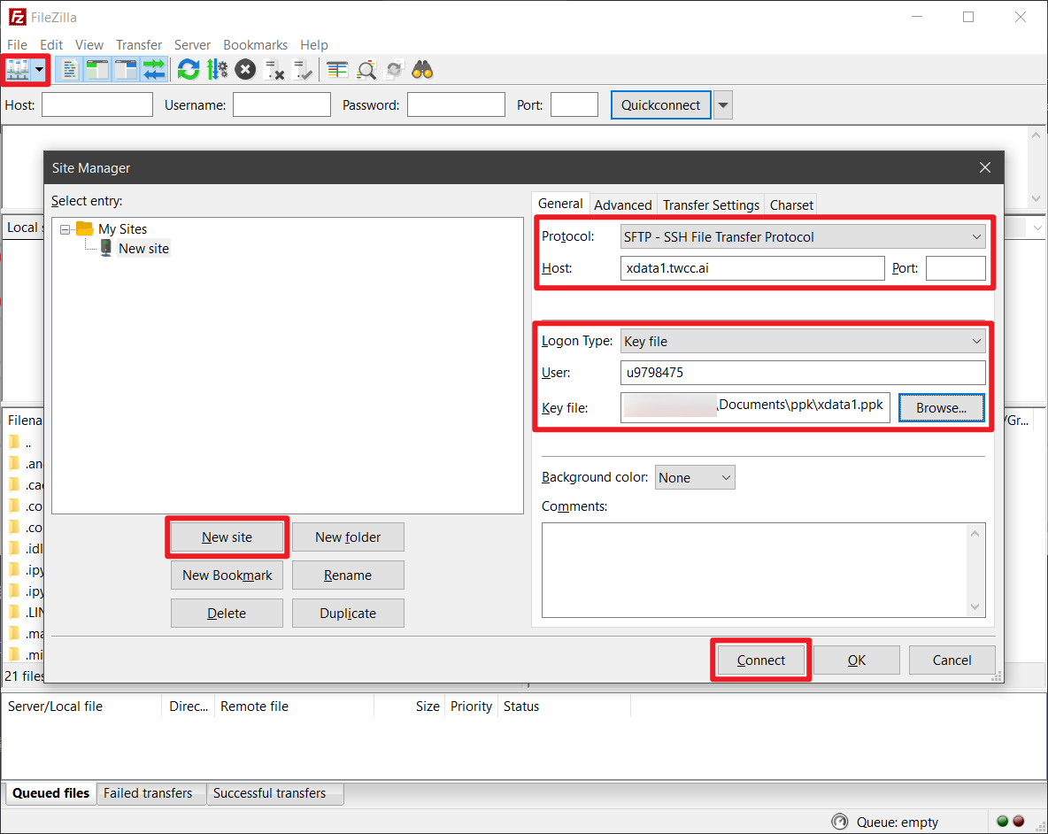This screenshot has width=1048, height=834.
Task: Switch to the General tab
Action: 561,204
